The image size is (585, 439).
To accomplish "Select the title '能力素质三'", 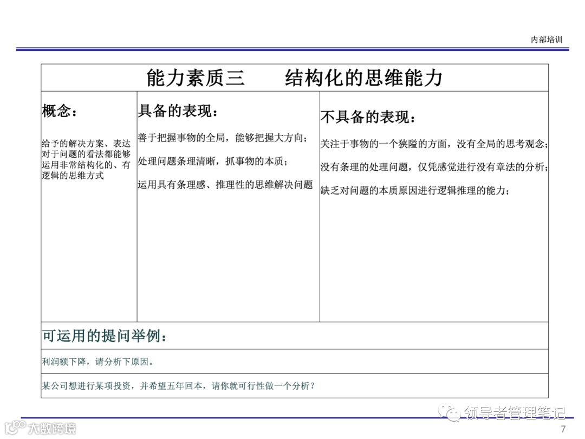I will point(196,78).
